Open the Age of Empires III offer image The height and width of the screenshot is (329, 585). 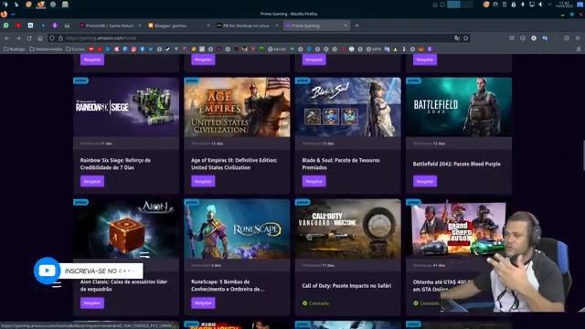[237, 107]
